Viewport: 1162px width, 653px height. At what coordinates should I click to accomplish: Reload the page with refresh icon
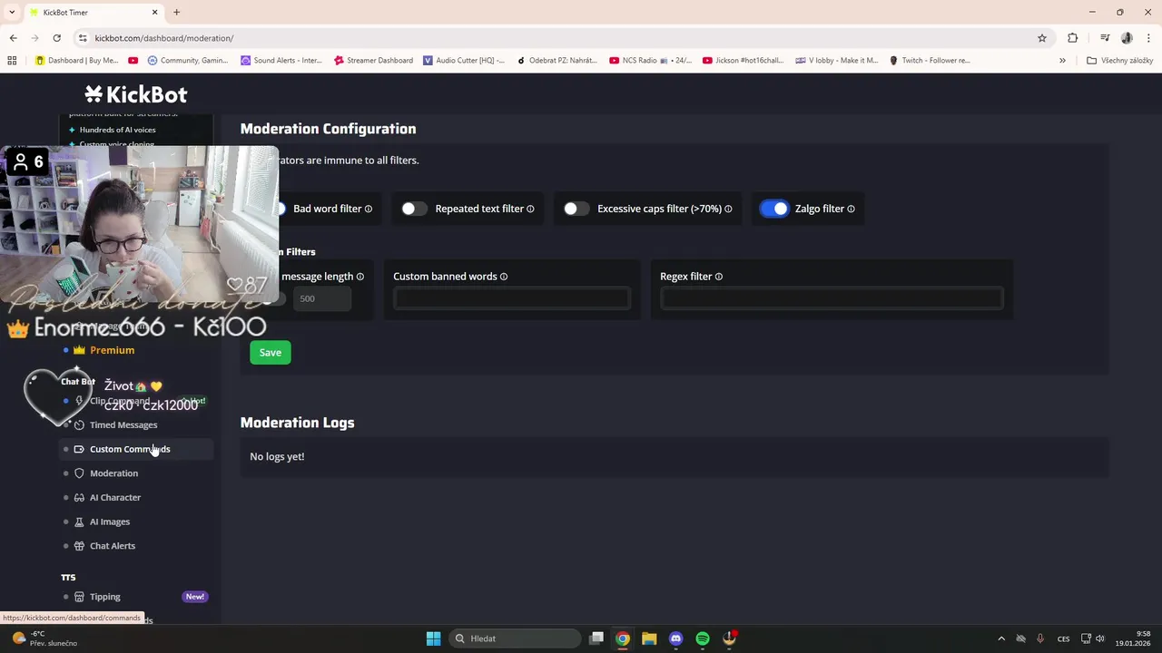[56, 38]
